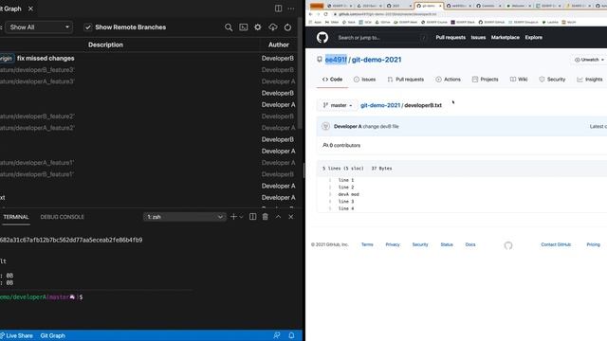Click the git-demo-2021 repository title link
The width and height of the screenshot is (607, 341).
(x=377, y=60)
